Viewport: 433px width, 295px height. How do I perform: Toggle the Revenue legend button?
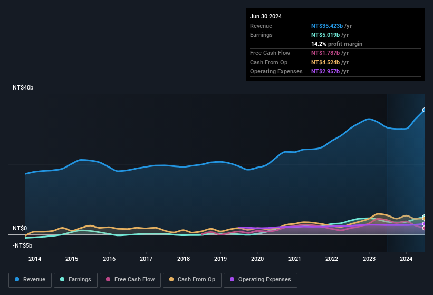point(30,280)
